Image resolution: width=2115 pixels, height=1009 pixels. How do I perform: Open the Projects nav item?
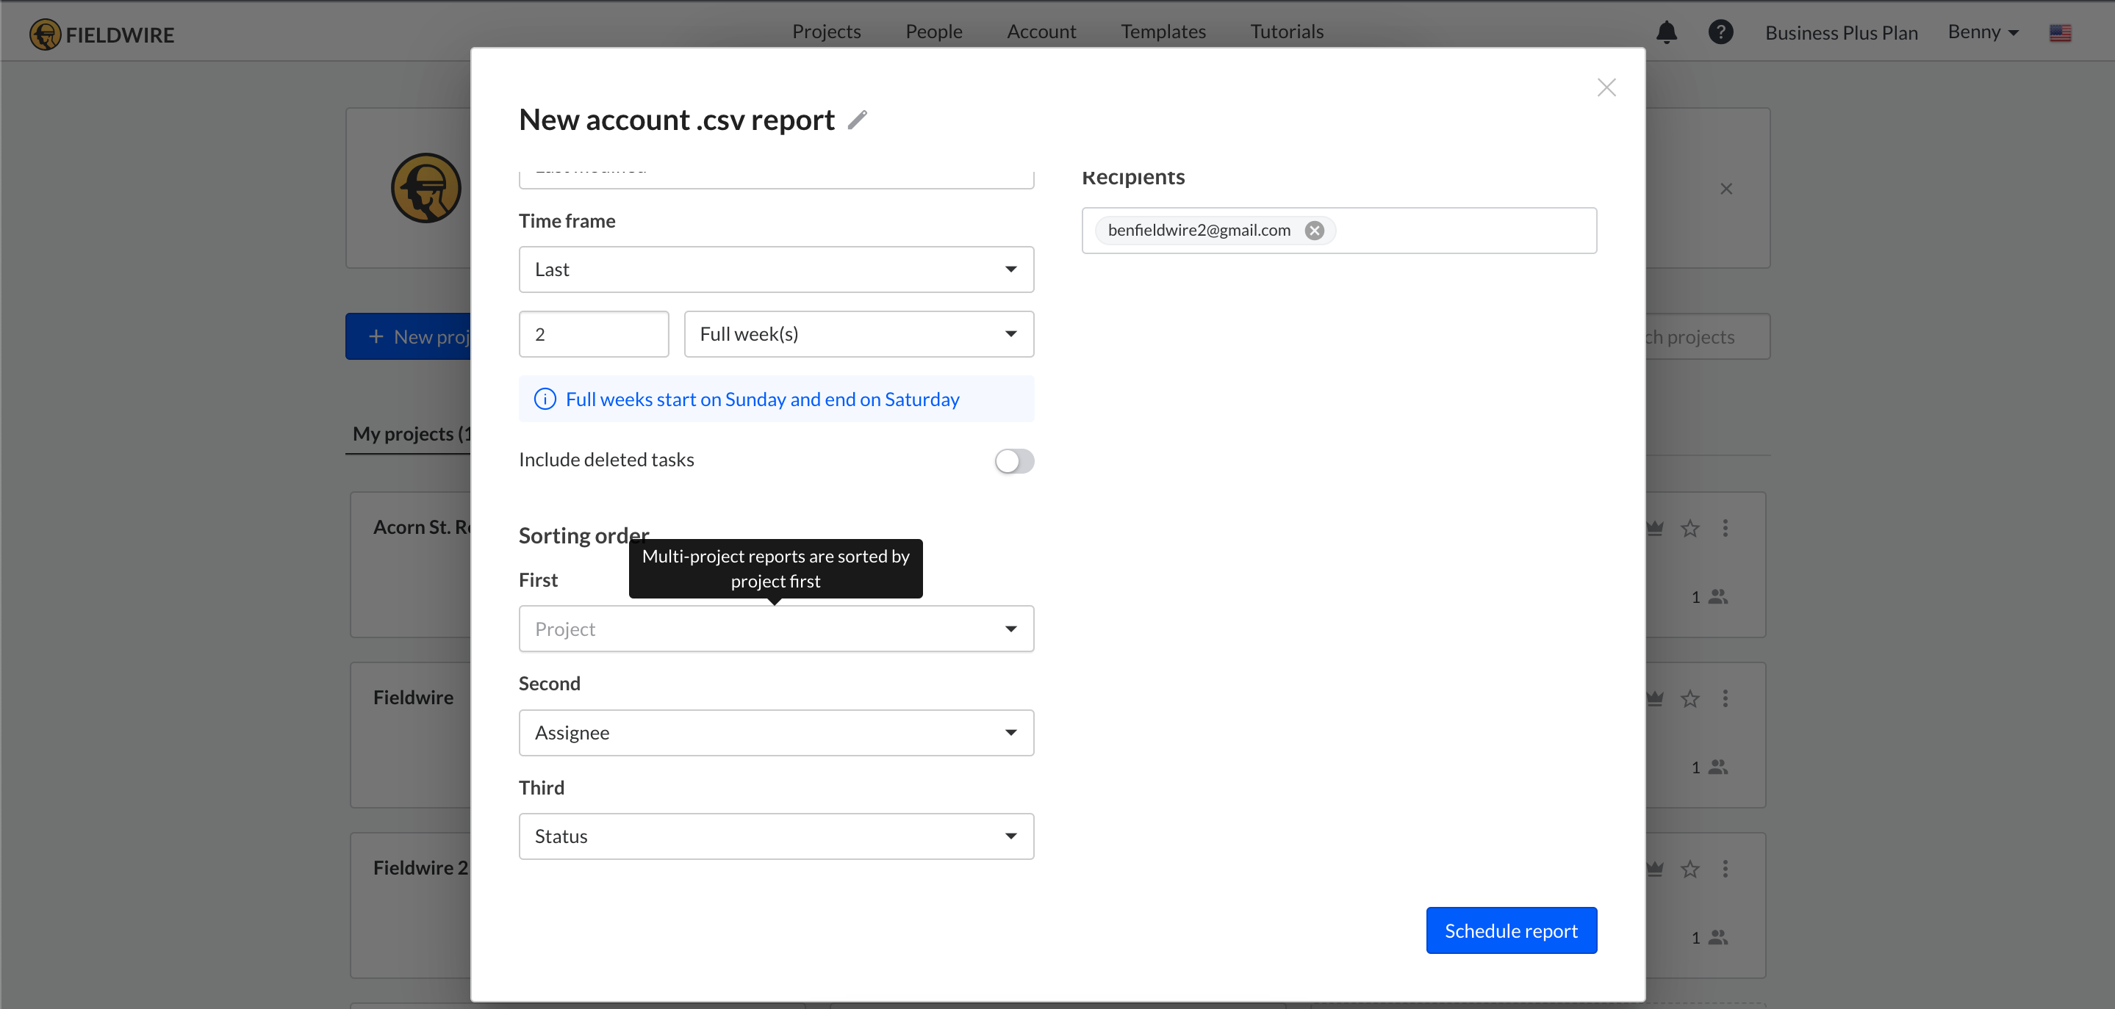826,31
